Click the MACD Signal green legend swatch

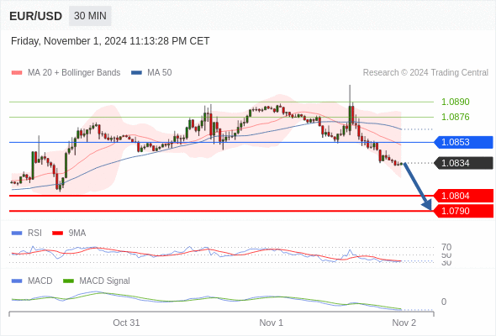pyautogui.click(x=68, y=281)
